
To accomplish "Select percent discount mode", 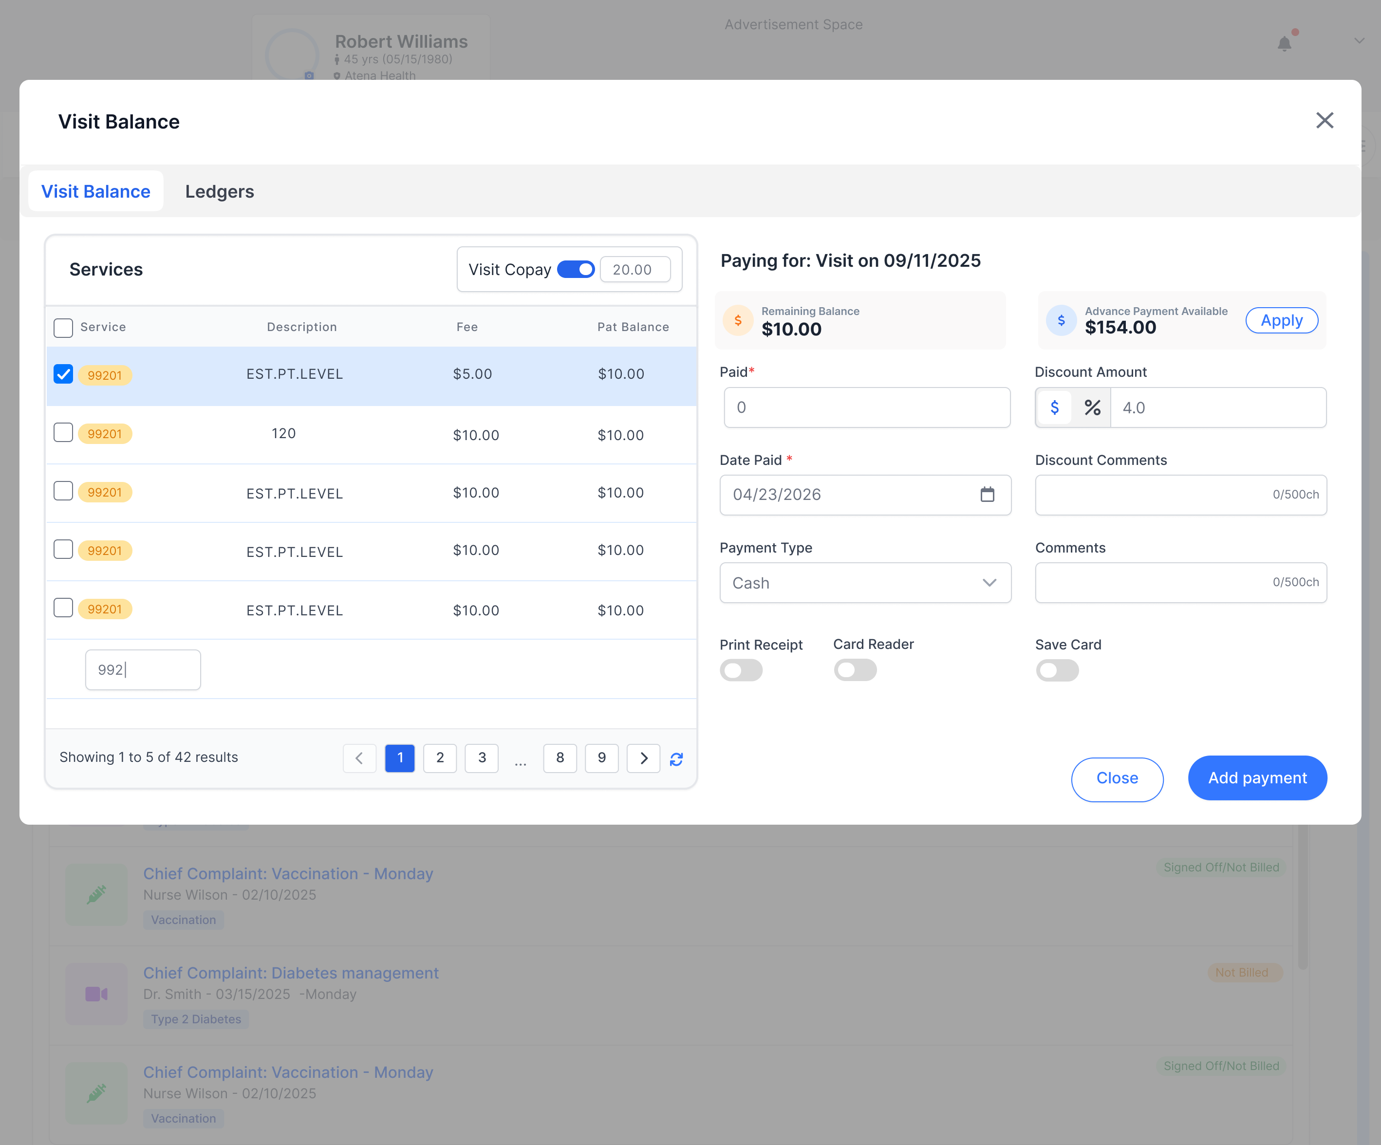I will click(x=1092, y=407).
